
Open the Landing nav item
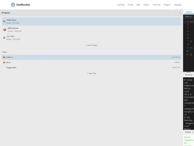click(x=121, y=5)
